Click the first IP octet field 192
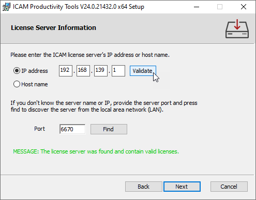 tap(66, 71)
